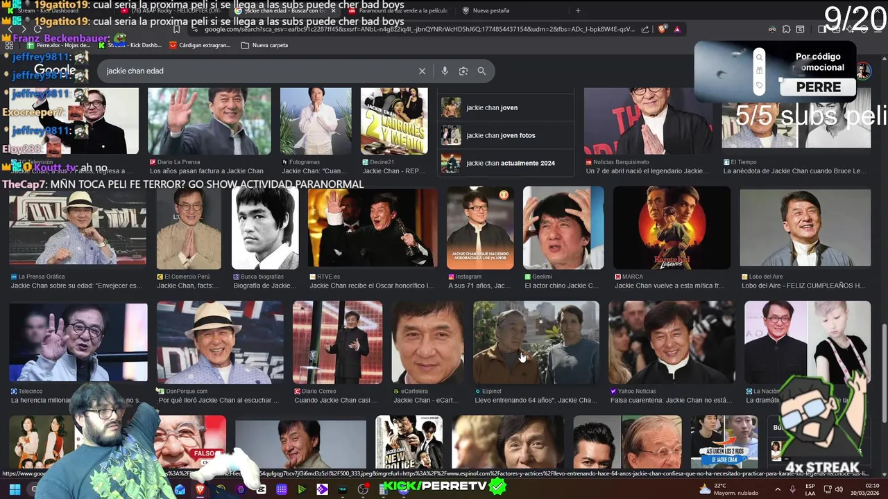The width and height of the screenshot is (888, 499).
Task: Open the Windows Start menu
Action: point(14,489)
